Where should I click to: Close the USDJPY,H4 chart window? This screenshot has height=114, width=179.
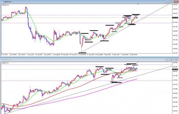click(x=176, y=2)
